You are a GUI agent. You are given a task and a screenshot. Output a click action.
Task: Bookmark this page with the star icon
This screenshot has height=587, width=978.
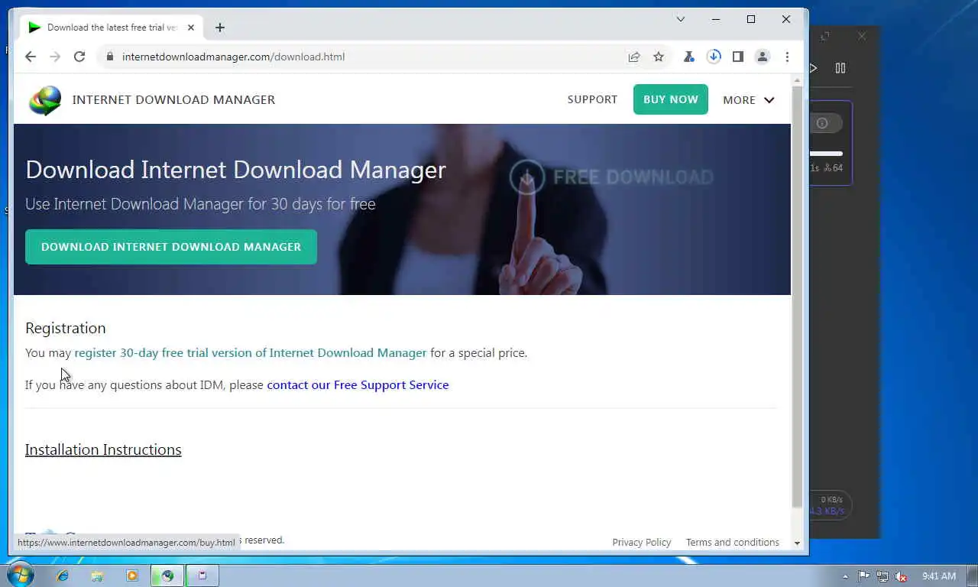659,57
